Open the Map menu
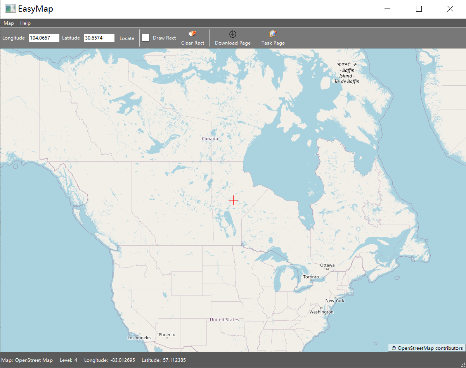466x368 pixels. coord(9,23)
